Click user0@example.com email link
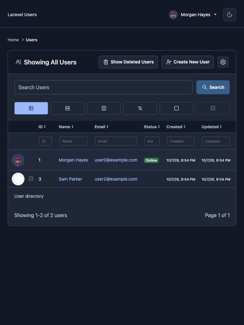This screenshot has width=244, height=325. click(x=116, y=160)
